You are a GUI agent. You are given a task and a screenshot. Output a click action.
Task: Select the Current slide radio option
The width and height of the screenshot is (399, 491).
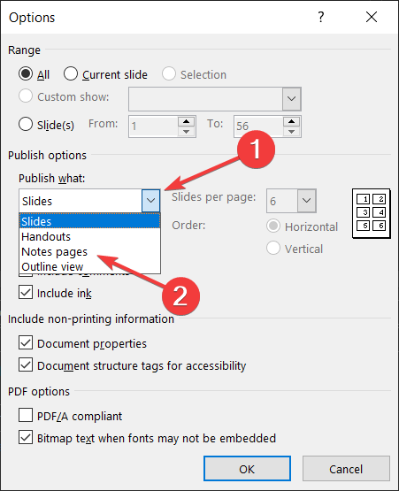pyautogui.click(x=71, y=74)
